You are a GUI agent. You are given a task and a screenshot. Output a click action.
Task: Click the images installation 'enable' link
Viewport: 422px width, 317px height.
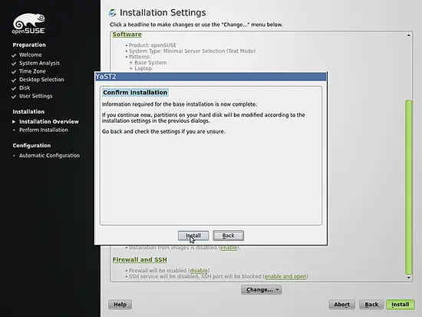pos(229,247)
